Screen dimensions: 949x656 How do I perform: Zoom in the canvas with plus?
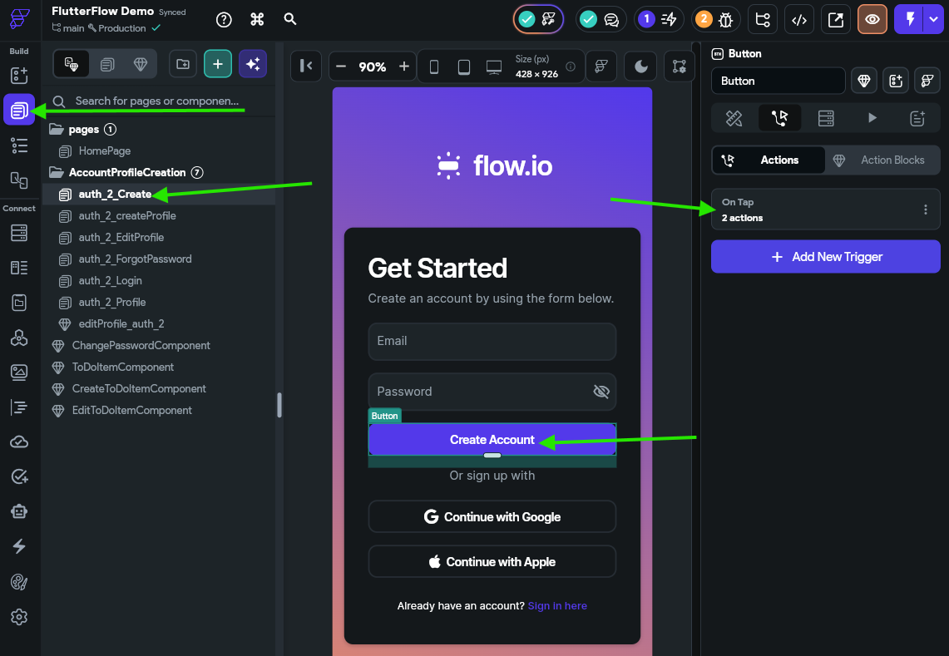pos(404,67)
